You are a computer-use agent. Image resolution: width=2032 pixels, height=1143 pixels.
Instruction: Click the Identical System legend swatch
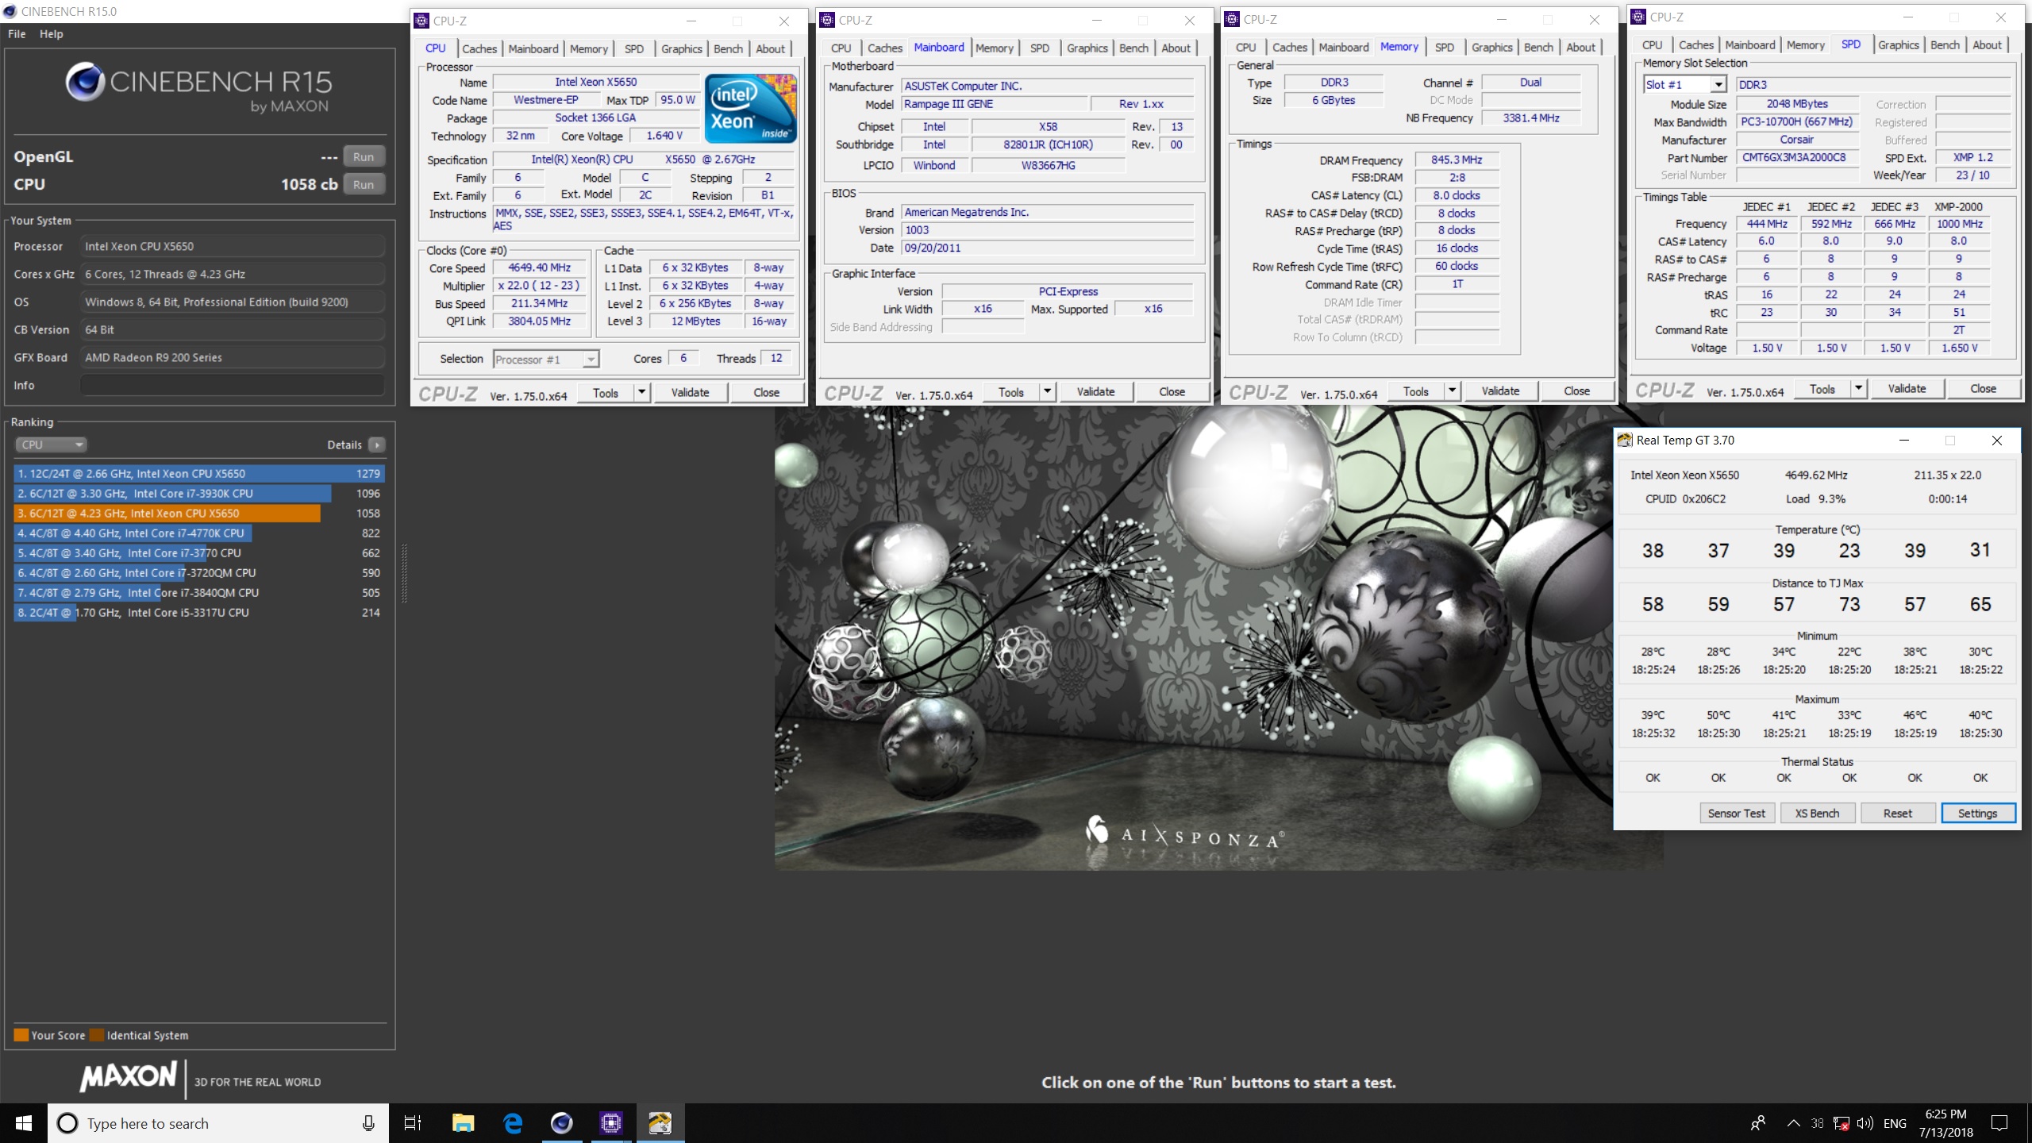click(97, 1034)
